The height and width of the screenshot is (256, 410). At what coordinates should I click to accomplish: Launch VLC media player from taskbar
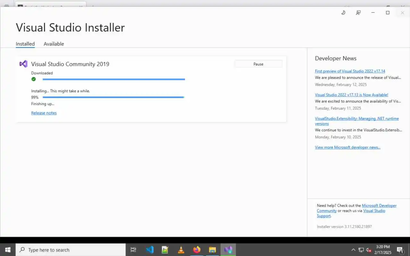181,250
